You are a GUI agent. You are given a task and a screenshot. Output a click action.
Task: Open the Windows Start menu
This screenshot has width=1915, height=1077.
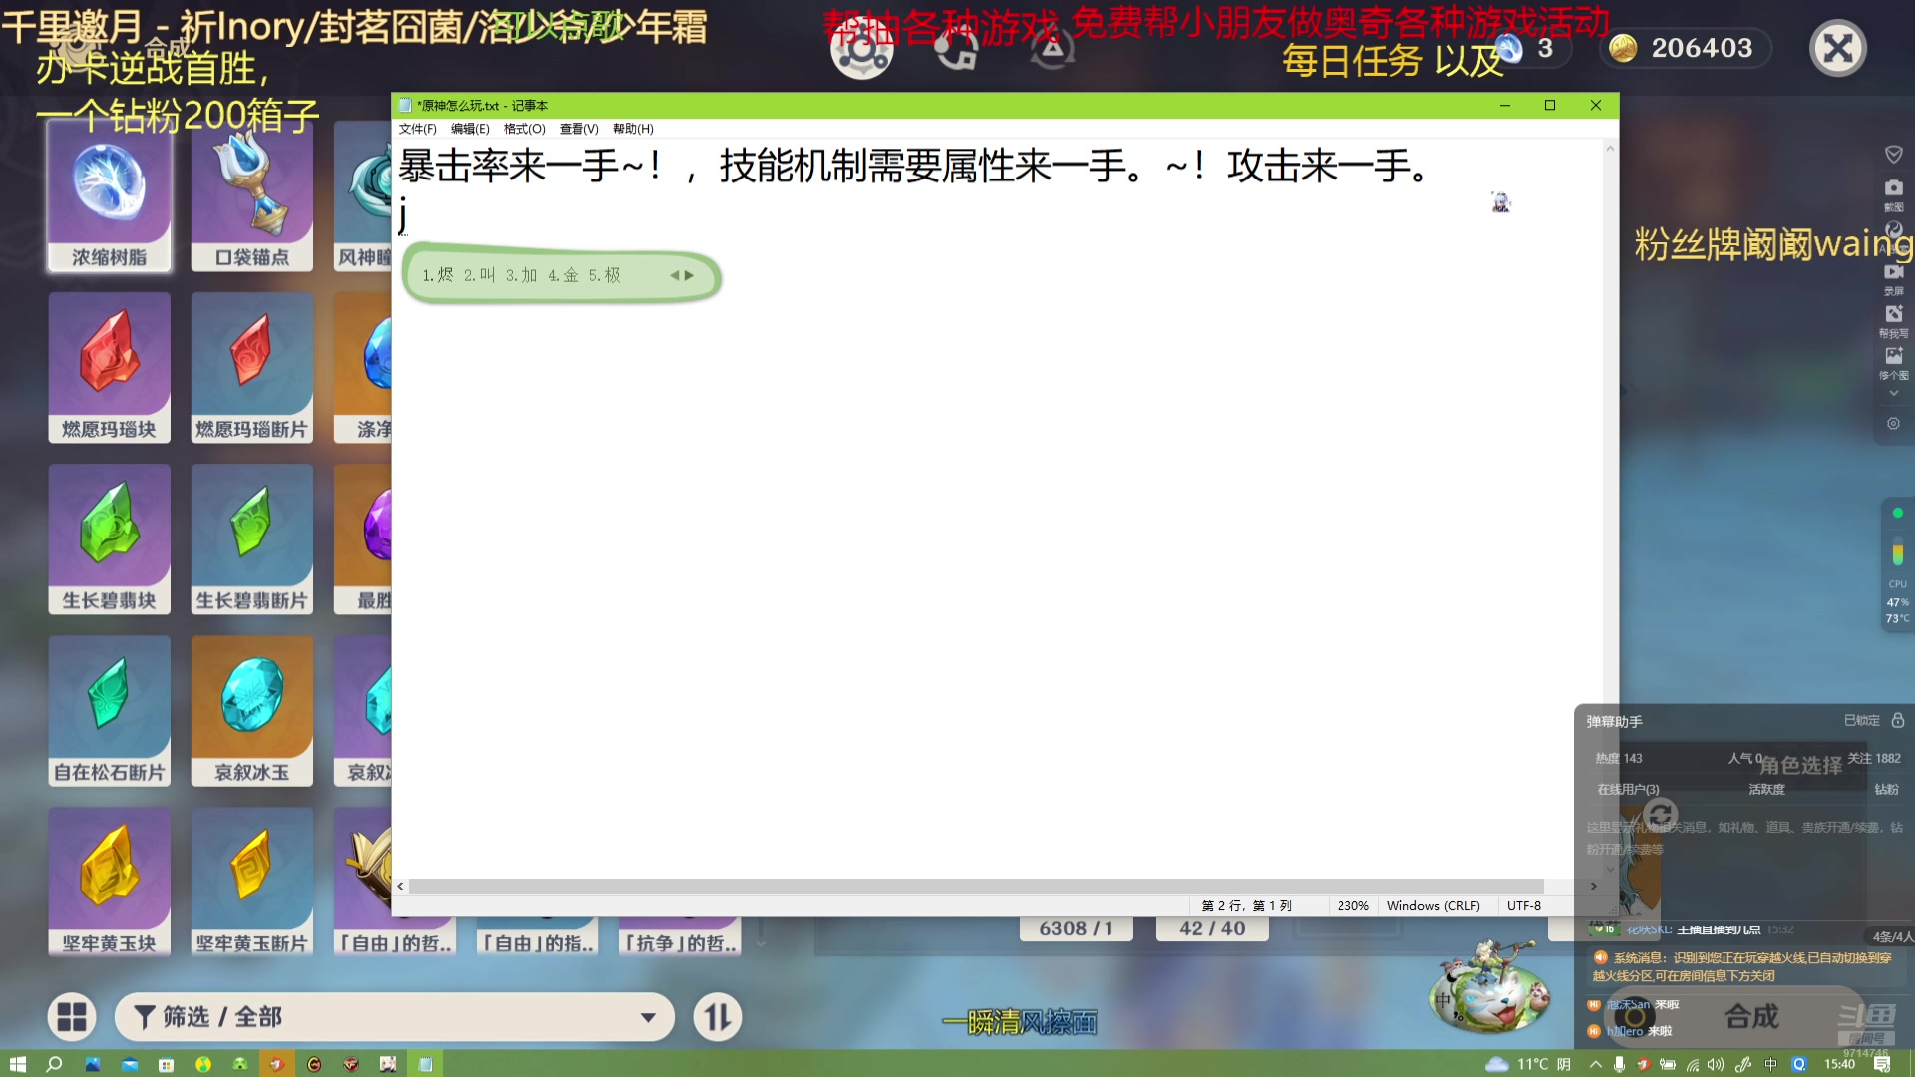click(17, 1064)
